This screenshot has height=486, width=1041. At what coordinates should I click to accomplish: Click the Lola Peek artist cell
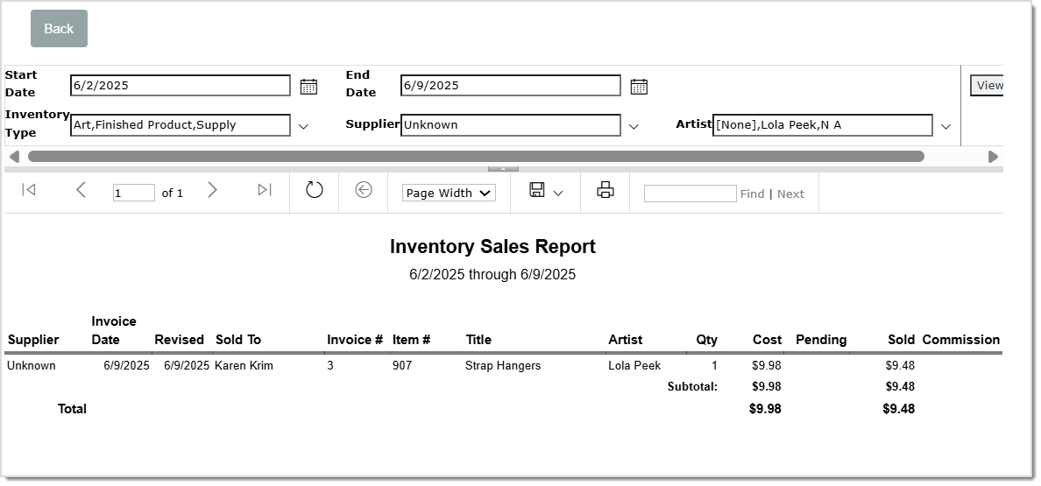[x=634, y=366]
